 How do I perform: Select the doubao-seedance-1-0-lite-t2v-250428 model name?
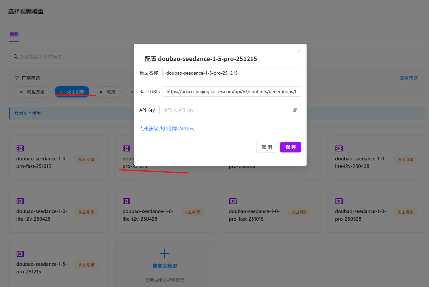pyautogui.click(x=148, y=215)
